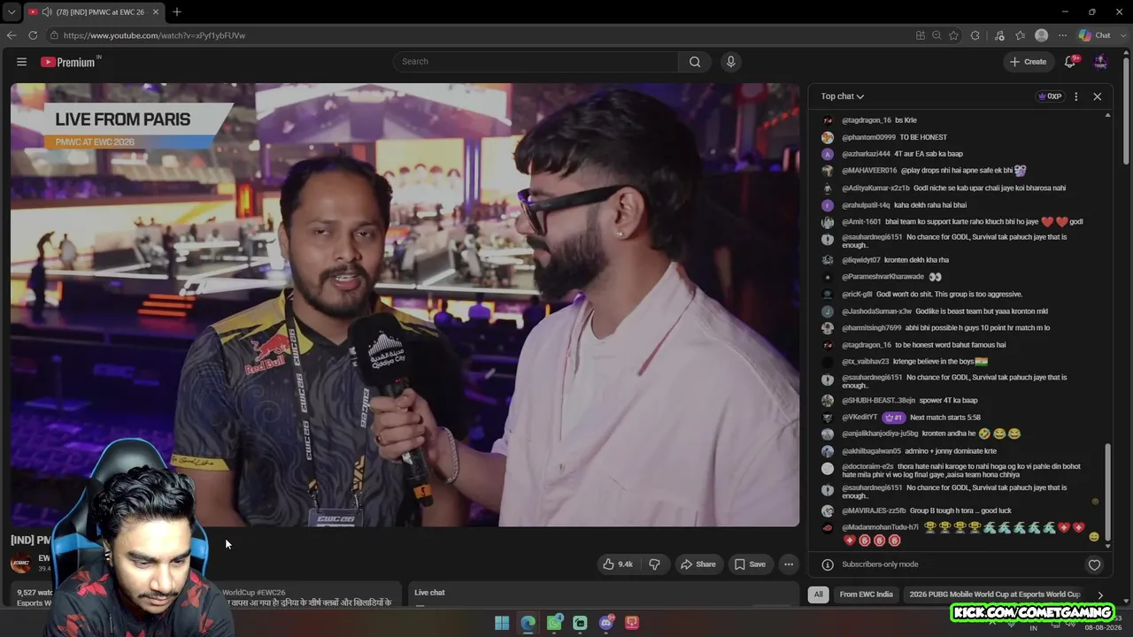The image size is (1133, 637).
Task: Open Discord from the taskbar
Action: [606, 623]
